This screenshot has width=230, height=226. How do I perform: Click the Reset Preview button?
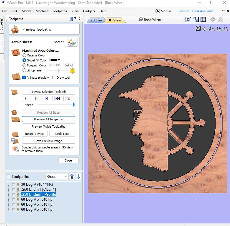click(x=35, y=134)
